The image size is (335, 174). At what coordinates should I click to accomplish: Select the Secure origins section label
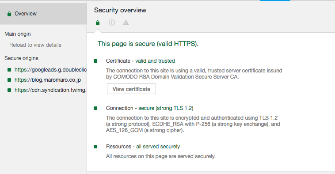(x=21, y=58)
